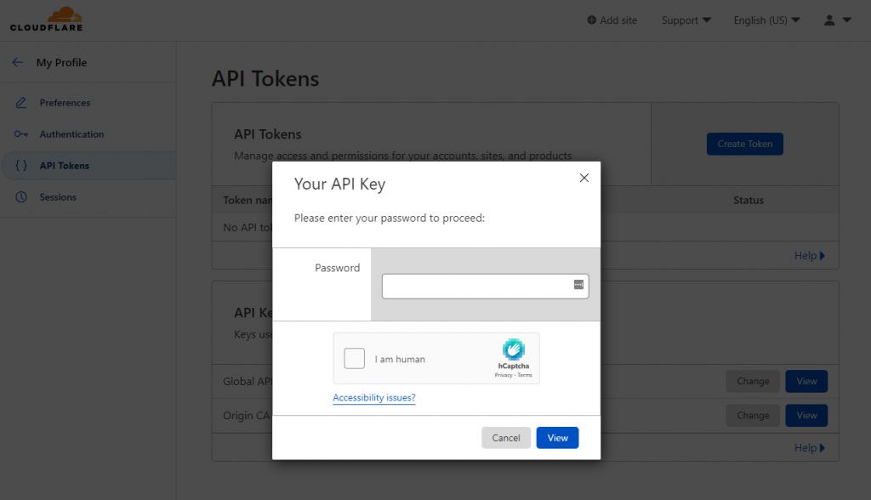
Task: Open the Accessibility issues link
Action: (x=374, y=397)
